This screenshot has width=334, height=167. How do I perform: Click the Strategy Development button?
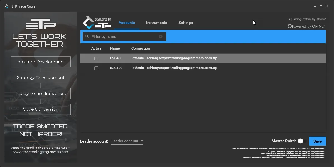point(41,78)
